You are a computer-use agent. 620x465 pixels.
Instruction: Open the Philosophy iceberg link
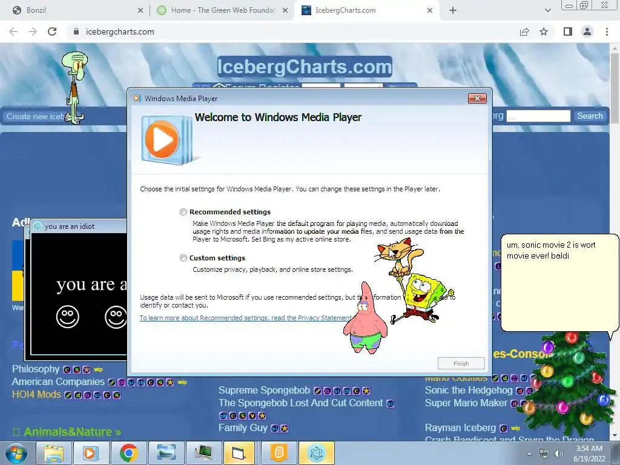coord(36,369)
